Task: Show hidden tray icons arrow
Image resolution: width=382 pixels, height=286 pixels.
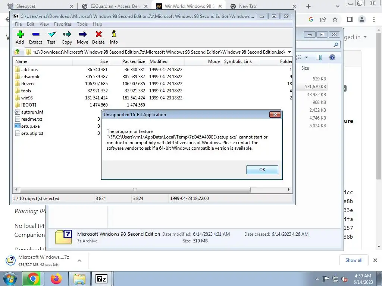Action: point(317,279)
